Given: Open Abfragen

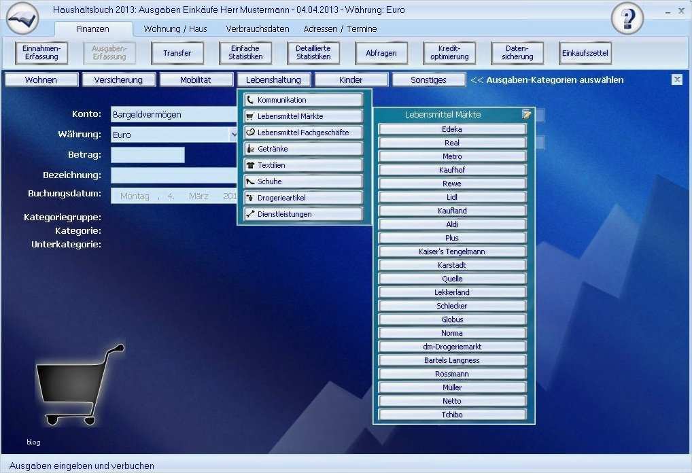Looking at the screenshot, I should pos(381,53).
